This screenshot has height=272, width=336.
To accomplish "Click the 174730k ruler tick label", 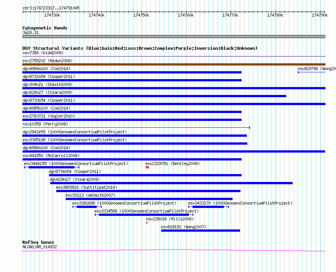I will point(52,15).
